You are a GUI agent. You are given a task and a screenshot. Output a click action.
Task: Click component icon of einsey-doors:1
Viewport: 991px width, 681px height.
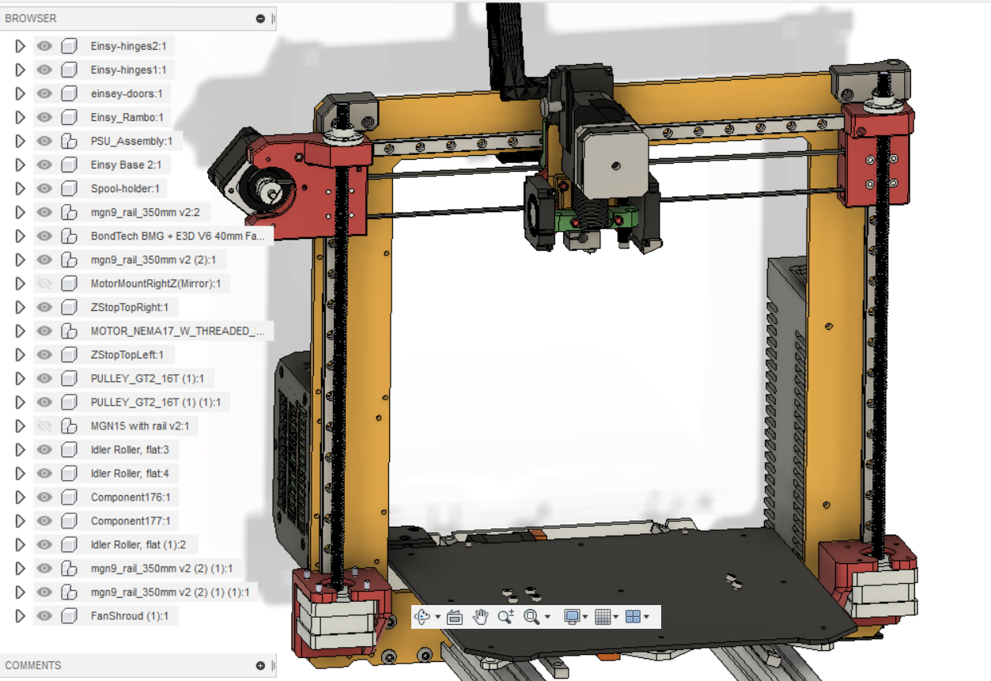pos(70,93)
